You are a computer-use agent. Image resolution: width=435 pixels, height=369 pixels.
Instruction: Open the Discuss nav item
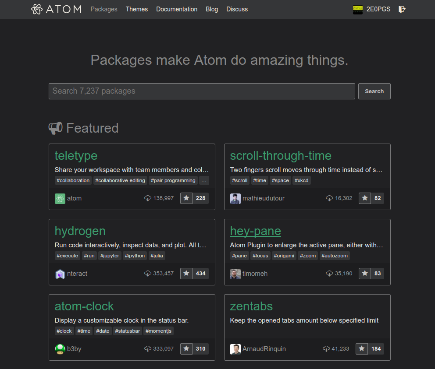(x=237, y=9)
